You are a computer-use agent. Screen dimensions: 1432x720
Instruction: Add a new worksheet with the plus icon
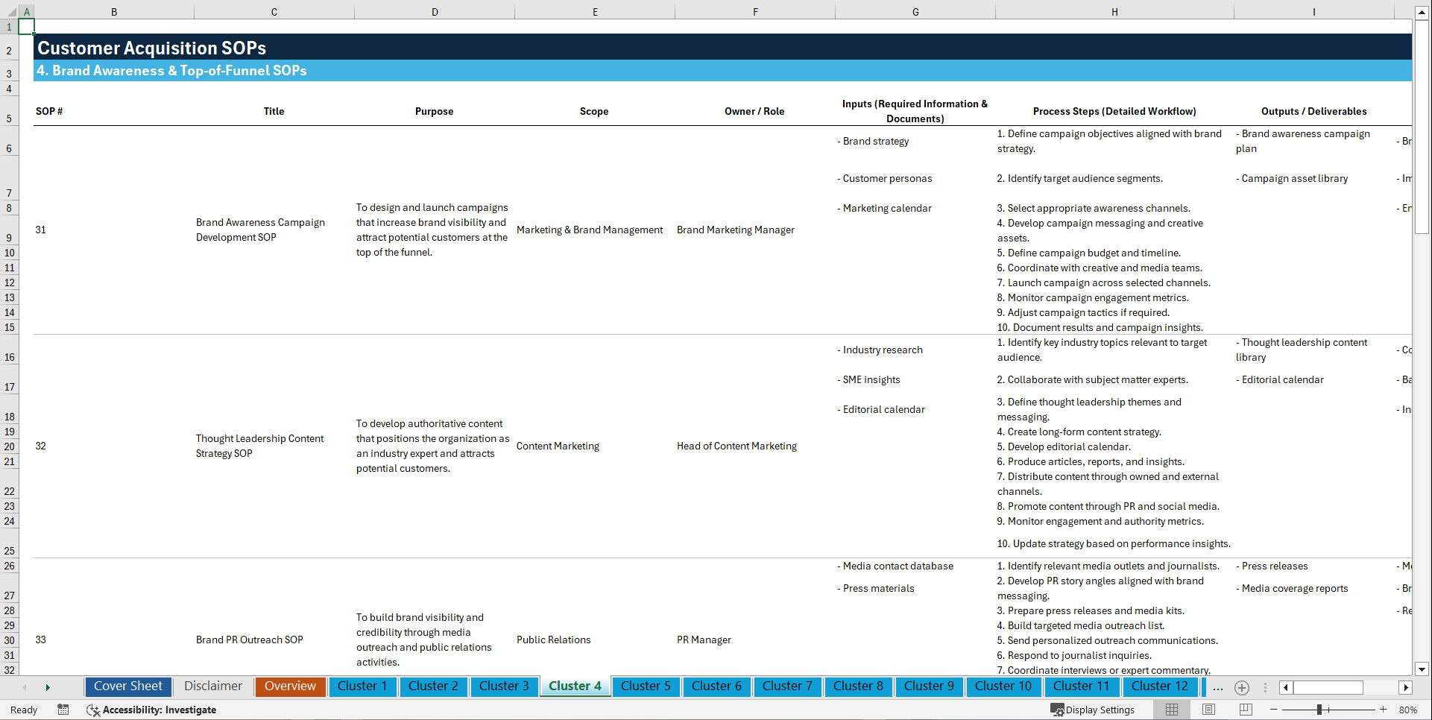pos(1242,687)
